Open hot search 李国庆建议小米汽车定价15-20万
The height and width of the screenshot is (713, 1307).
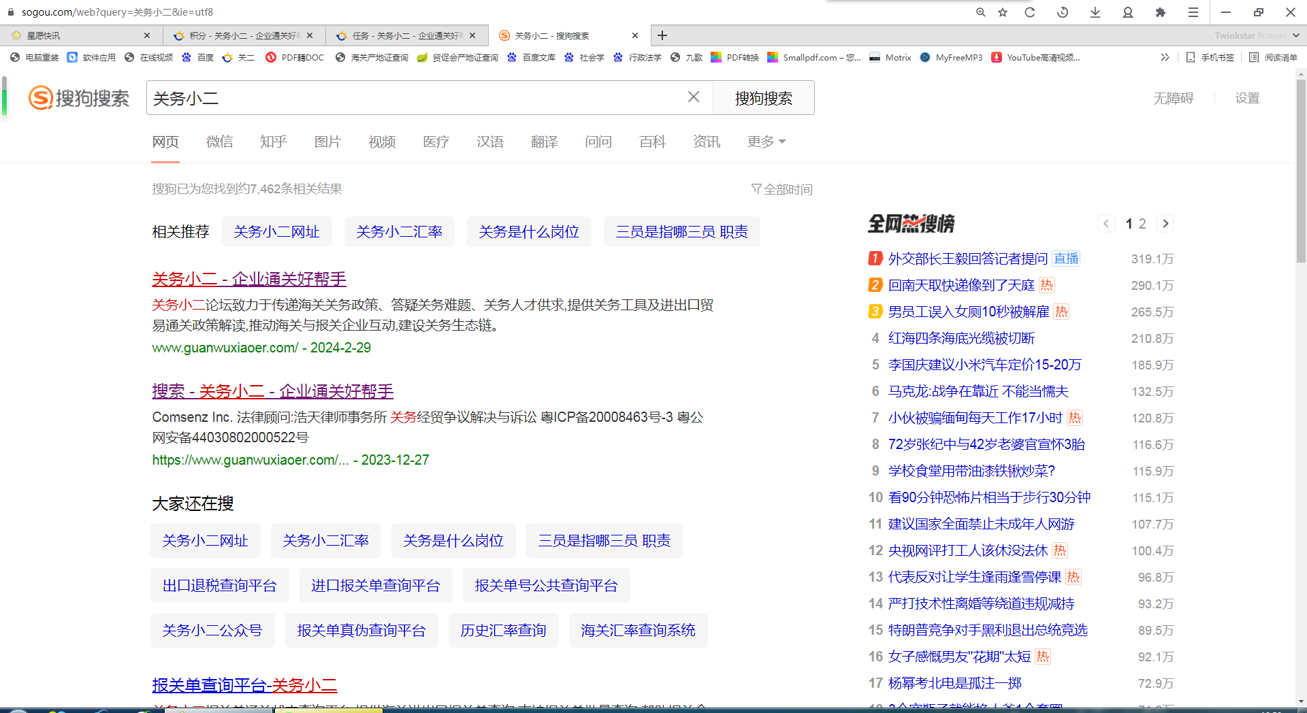point(984,365)
